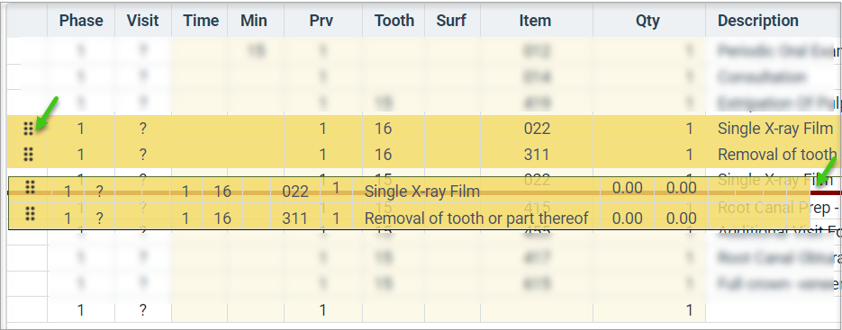Click the Qty column header

[647, 21]
